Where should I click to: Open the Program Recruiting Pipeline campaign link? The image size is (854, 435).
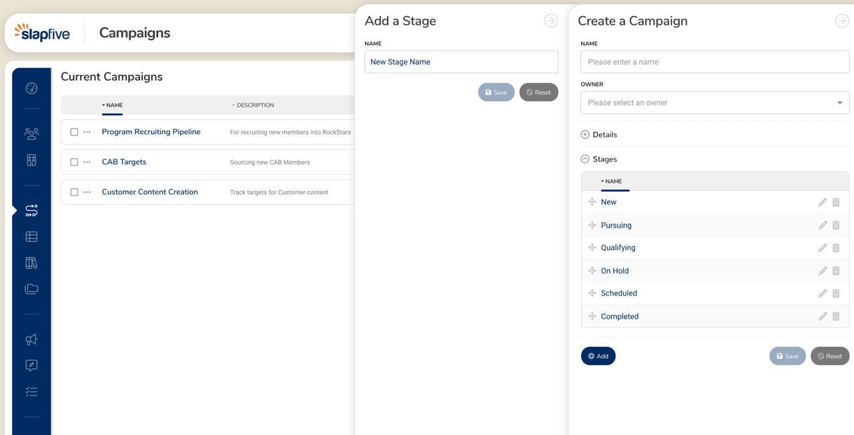(x=151, y=132)
